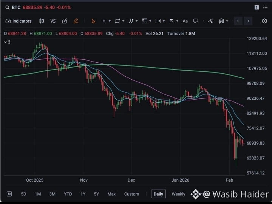Click the 68939.83 current price label
272x204 pixels.
(255, 143)
